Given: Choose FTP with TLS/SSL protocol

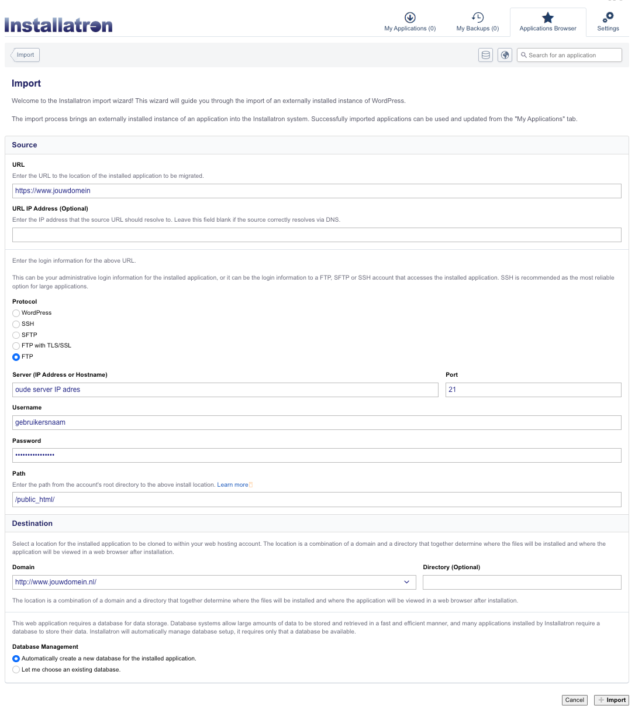Looking at the screenshot, I should [x=16, y=346].
